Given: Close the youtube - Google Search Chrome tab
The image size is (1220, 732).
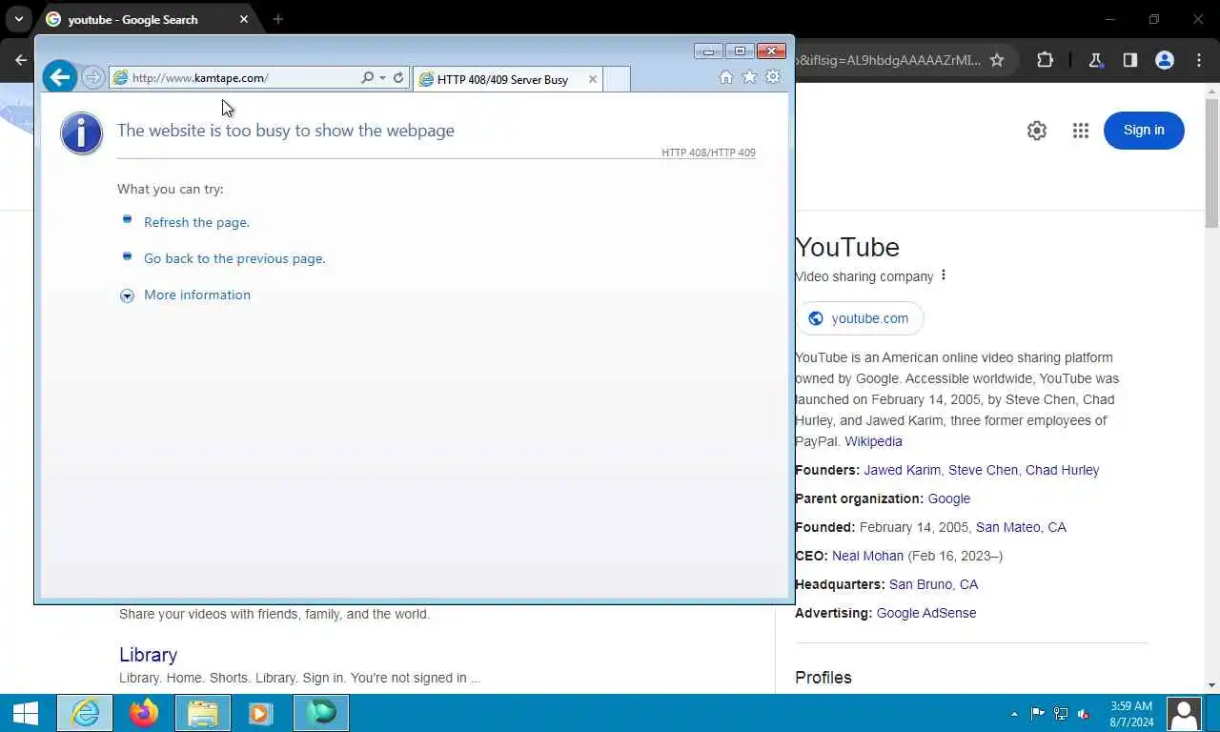Looking at the screenshot, I should 244,19.
